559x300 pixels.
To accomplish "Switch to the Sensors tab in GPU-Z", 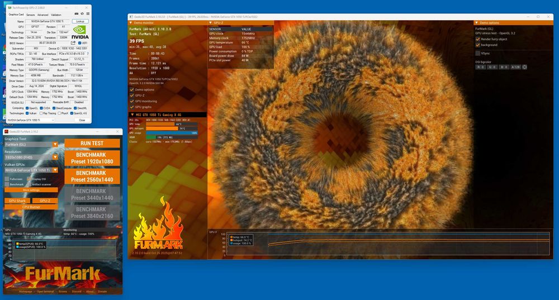I will coord(31,15).
